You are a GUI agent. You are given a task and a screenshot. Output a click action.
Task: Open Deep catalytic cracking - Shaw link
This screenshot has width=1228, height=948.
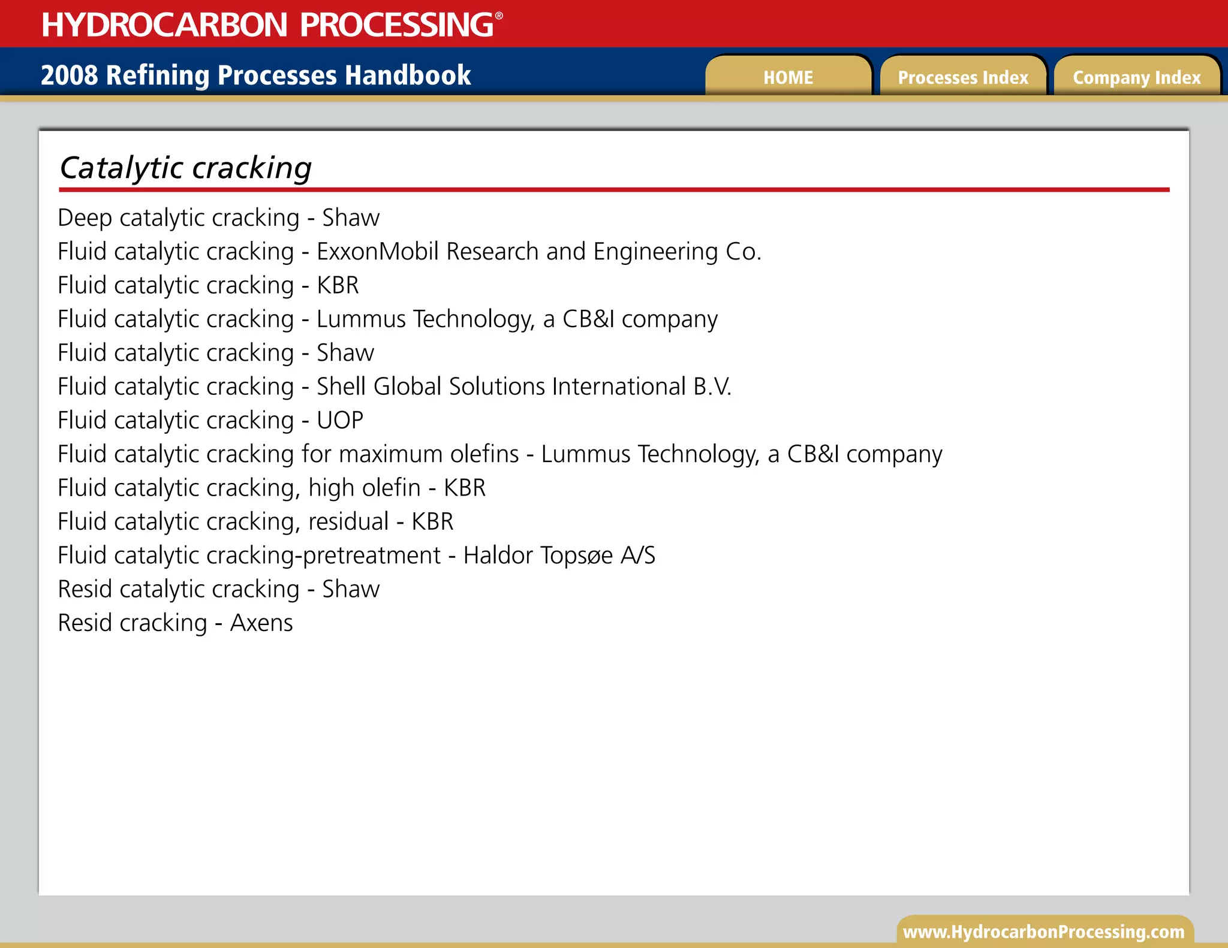point(218,218)
